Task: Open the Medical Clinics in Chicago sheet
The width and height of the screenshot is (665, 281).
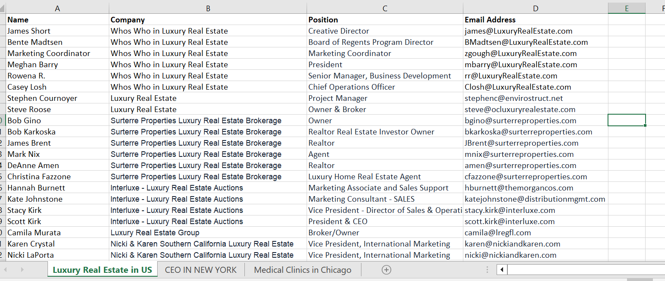Action: 302,270
